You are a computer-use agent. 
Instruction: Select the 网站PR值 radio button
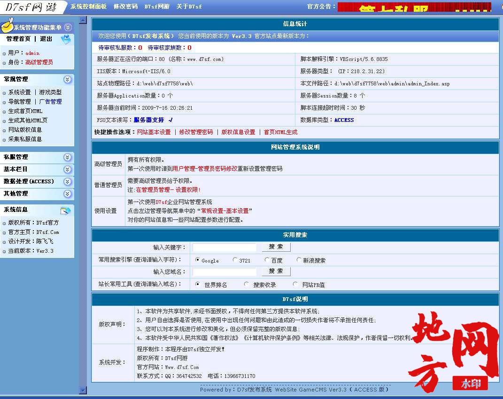295,284
